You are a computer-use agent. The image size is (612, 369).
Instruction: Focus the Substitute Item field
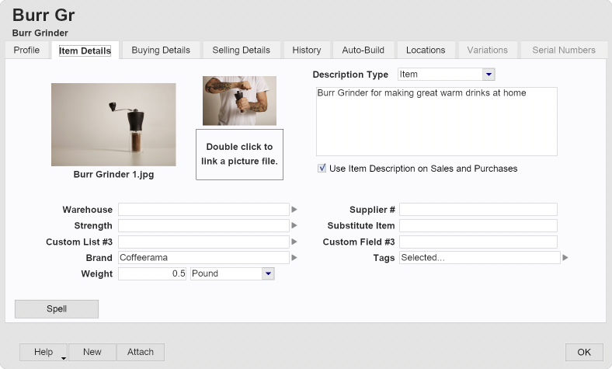point(478,226)
